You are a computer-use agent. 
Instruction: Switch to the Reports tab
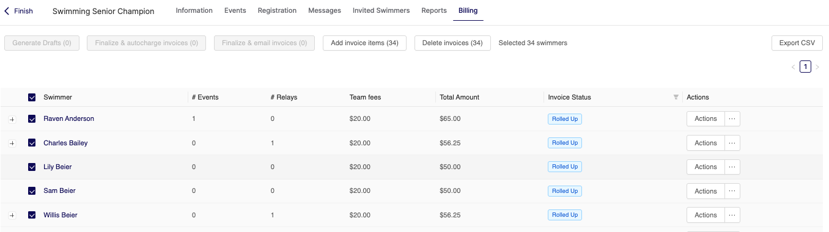point(434,10)
